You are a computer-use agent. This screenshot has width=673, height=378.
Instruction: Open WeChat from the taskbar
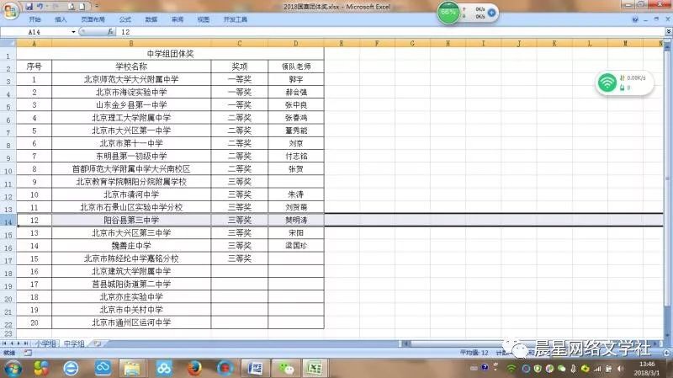[x=288, y=369]
